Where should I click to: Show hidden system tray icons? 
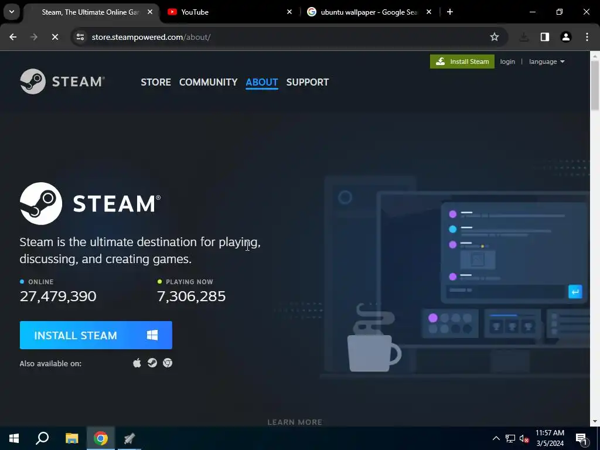point(496,438)
